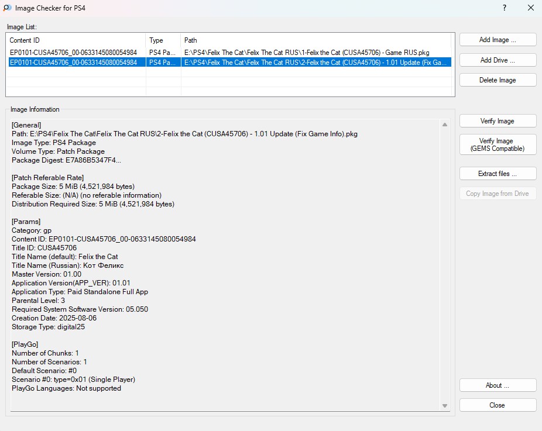This screenshot has width=542, height=431.
Task: Click 'Title Name (default): Felix the Cat'
Action: [64, 257]
